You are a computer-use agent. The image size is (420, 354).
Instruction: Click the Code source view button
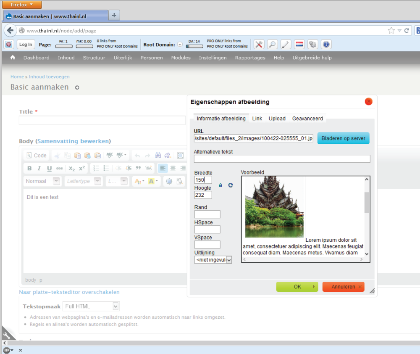click(x=37, y=155)
